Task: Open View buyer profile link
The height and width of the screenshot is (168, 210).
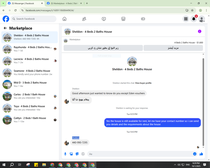Action: (x=143, y=83)
